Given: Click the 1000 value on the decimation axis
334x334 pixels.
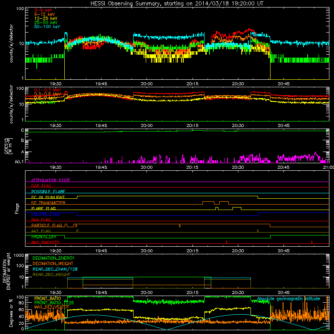Looking at the screenshot, I should pos(19,255).
